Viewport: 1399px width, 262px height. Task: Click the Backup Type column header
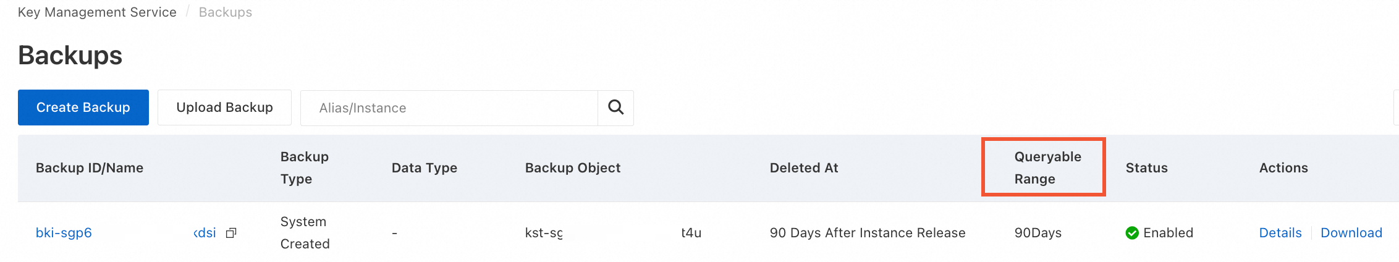coord(304,167)
